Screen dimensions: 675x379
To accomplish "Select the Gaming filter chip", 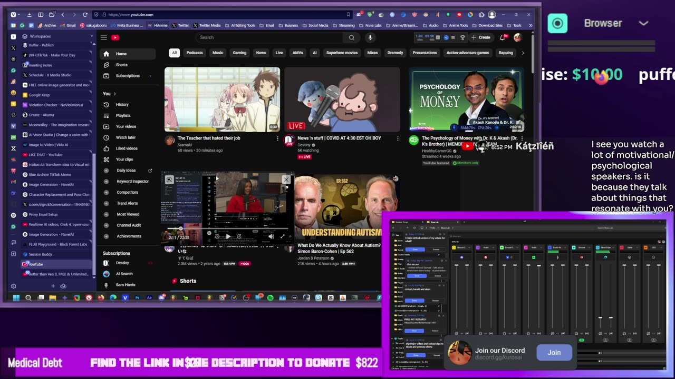I will (x=239, y=53).
